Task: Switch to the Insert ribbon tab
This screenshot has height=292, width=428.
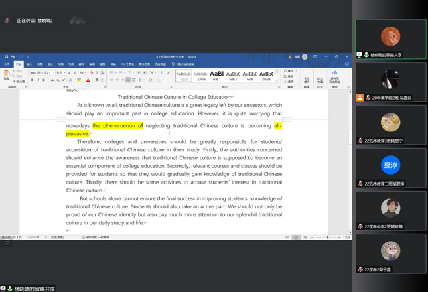Action: (x=29, y=64)
